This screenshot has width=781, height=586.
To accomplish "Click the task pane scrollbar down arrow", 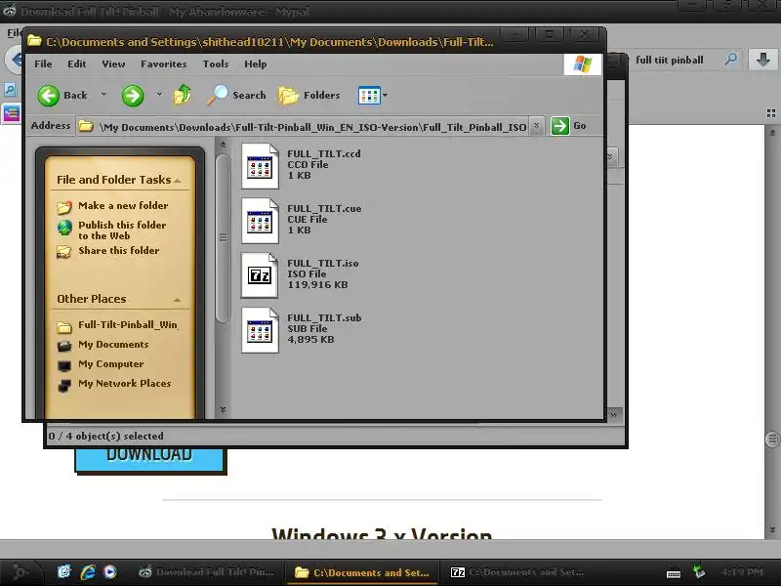I will pyautogui.click(x=223, y=409).
